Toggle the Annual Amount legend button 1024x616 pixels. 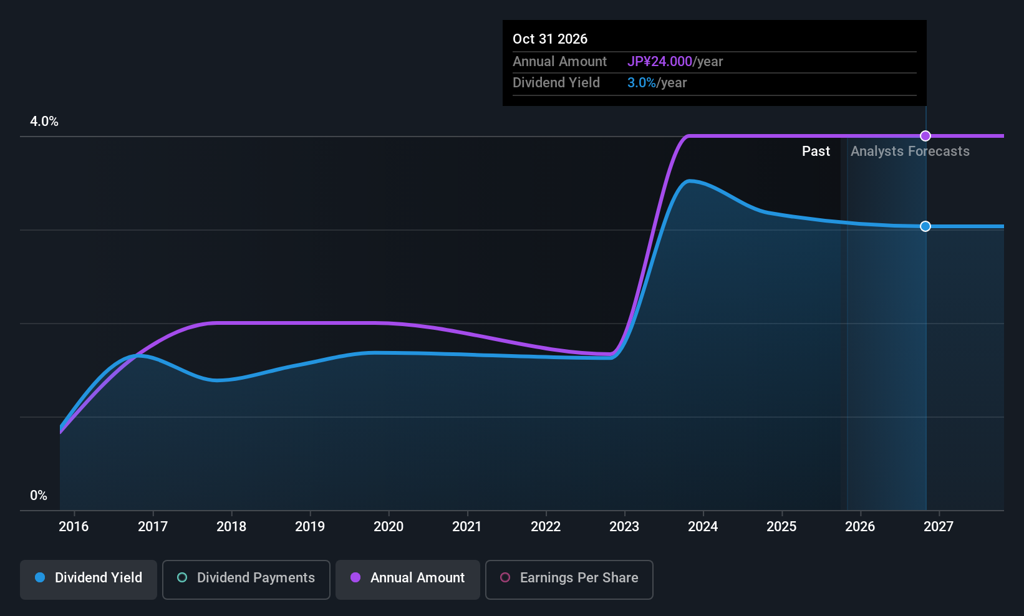pos(408,578)
